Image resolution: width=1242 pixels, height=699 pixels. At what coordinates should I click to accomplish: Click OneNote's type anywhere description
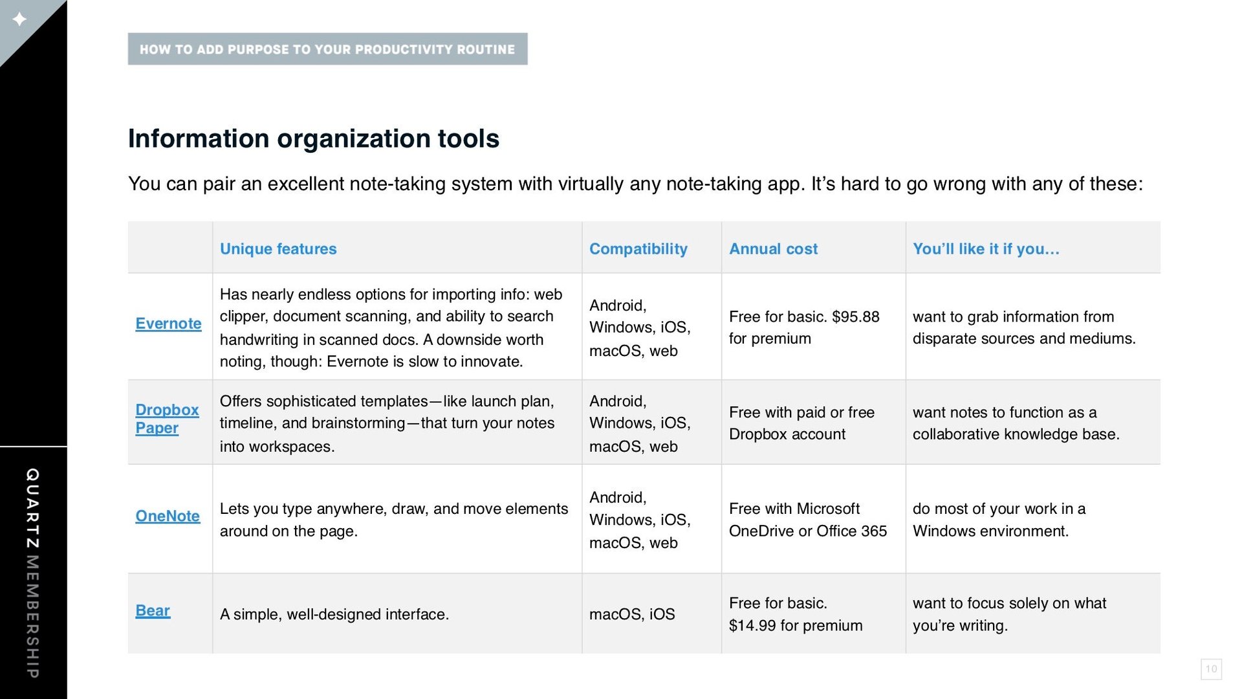pos(394,520)
